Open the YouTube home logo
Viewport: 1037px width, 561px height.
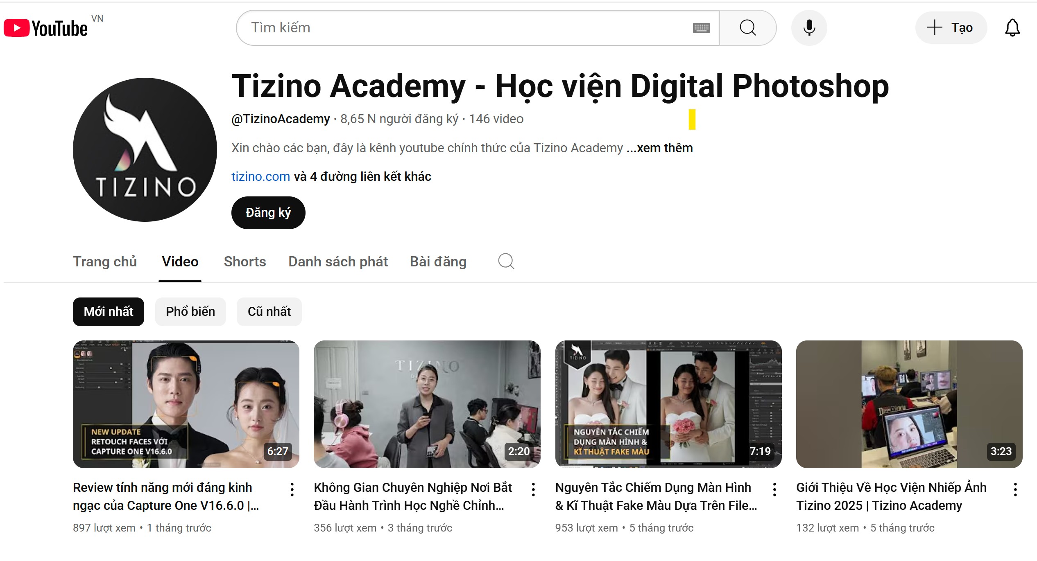[46, 28]
